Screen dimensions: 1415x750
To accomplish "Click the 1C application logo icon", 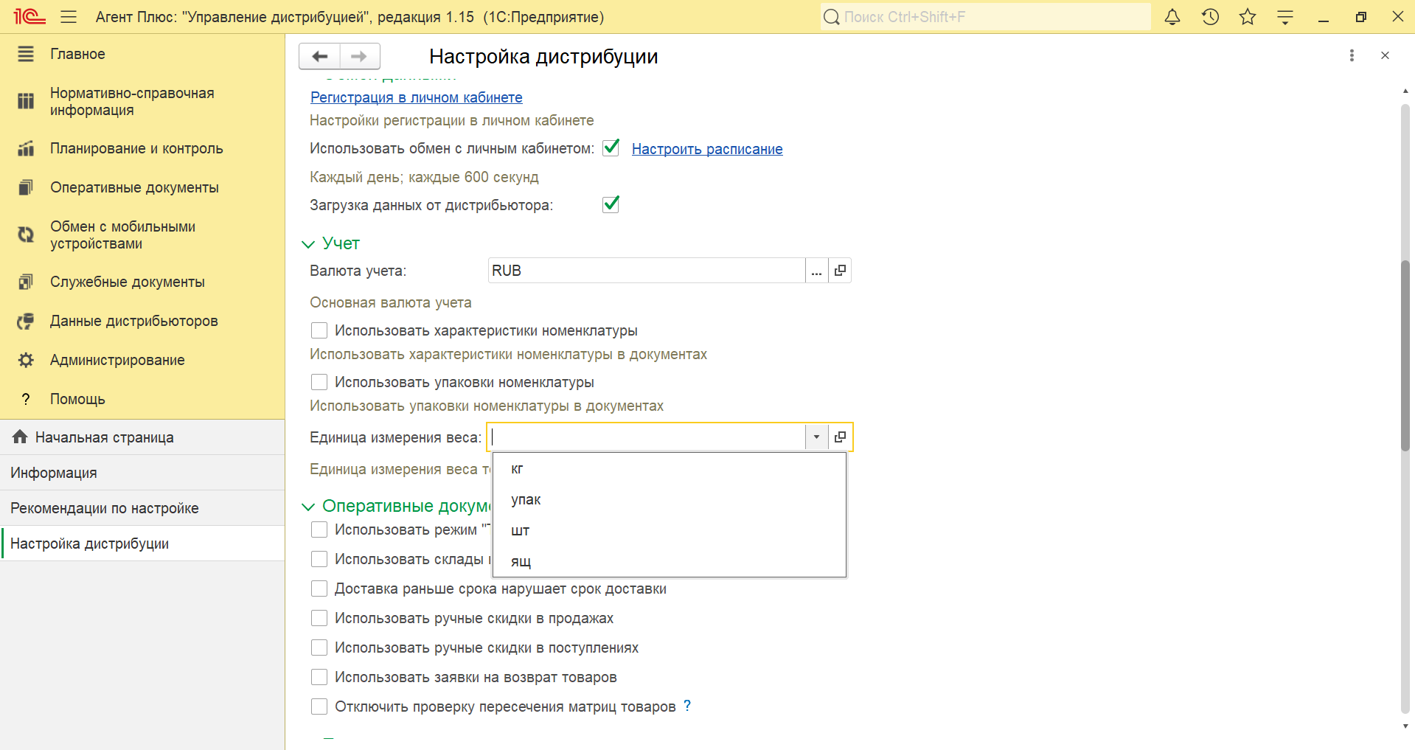I will (x=29, y=16).
